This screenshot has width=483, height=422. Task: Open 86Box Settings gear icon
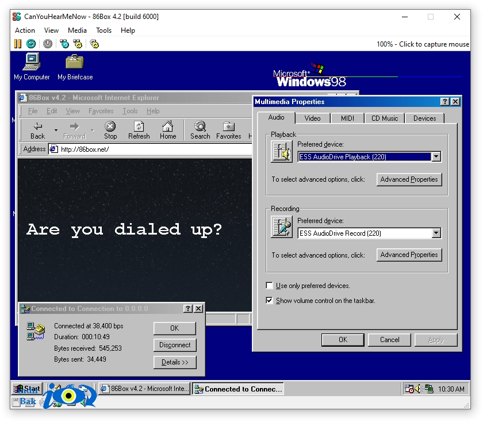pyautogui.click(x=94, y=44)
